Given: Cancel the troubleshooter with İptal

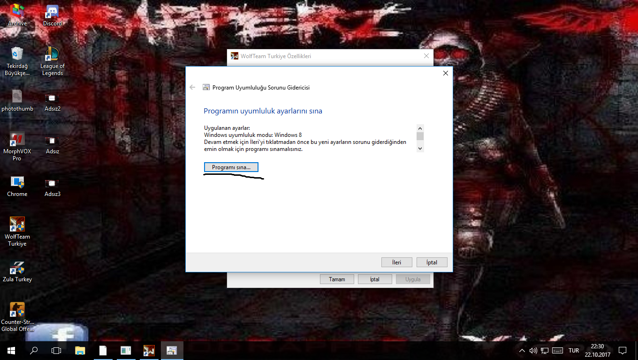Looking at the screenshot, I should (x=432, y=262).
